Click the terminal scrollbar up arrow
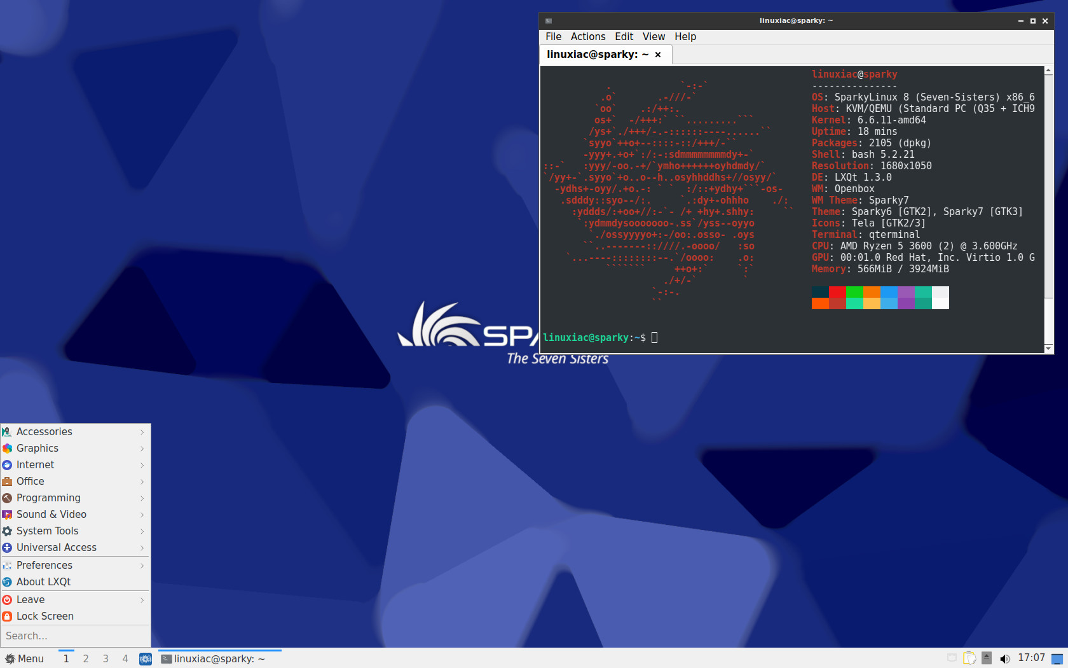This screenshot has height=668, width=1068. click(x=1048, y=70)
